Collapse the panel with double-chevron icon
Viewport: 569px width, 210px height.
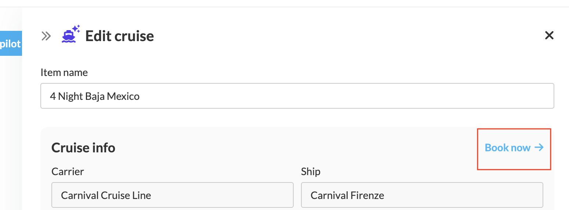[46, 36]
